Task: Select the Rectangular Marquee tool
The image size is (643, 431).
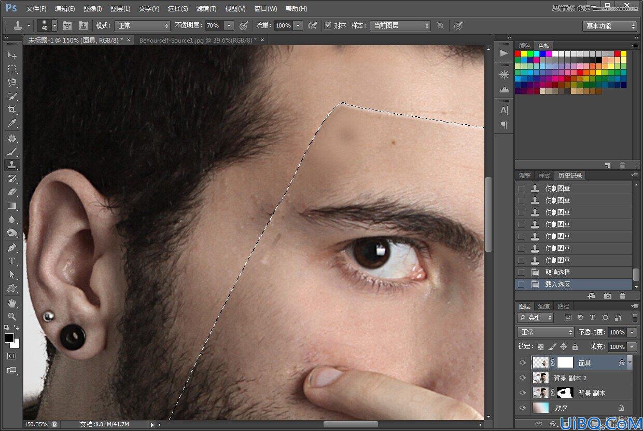Action: click(x=12, y=69)
